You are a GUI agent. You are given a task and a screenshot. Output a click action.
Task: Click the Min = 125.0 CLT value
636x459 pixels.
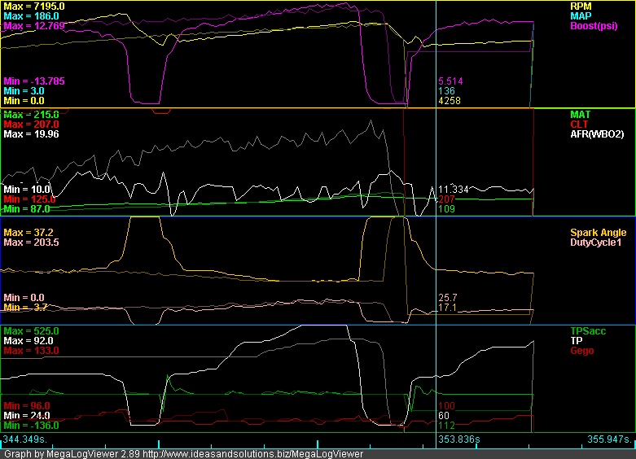click(29, 199)
